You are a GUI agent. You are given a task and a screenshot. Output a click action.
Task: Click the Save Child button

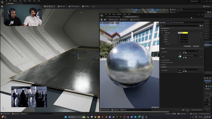tap(196, 46)
